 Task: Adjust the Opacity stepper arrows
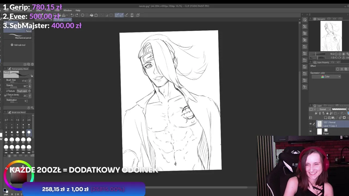click(27, 86)
